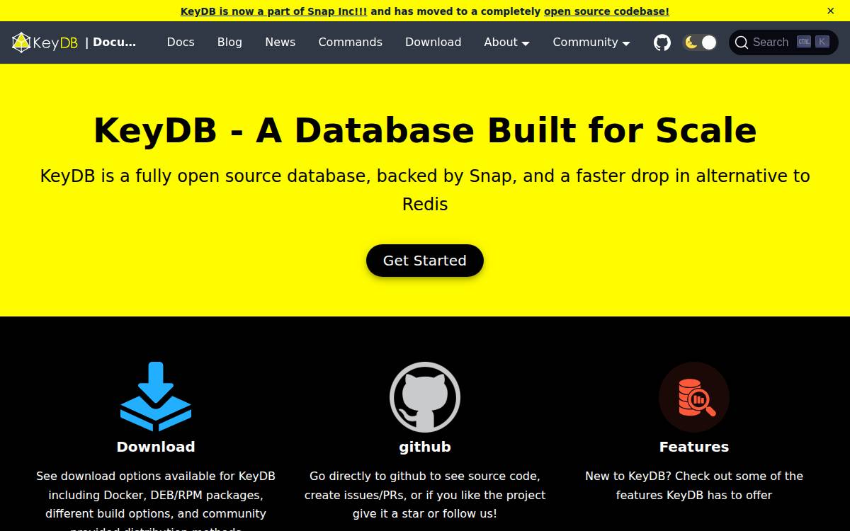Follow 'KeyDB is now a part of Snap Inc!!!' link
Viewport: 850px width, 531px height.
[274, 11]
